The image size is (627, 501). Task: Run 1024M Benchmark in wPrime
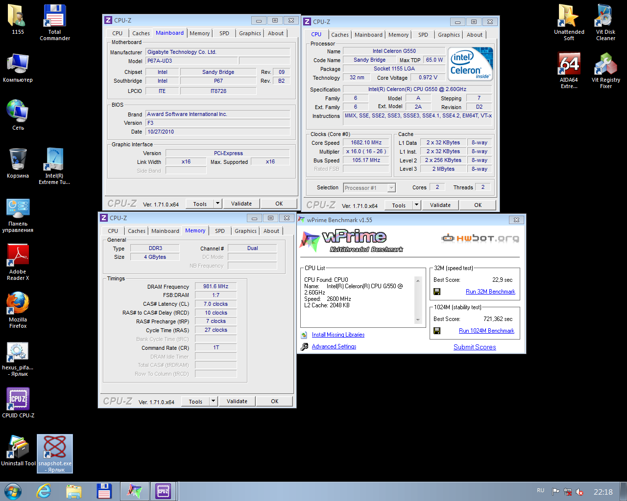[486, 331]
